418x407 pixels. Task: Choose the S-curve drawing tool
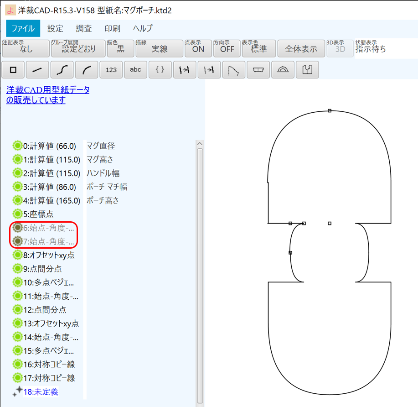click(x=62, y=69)
